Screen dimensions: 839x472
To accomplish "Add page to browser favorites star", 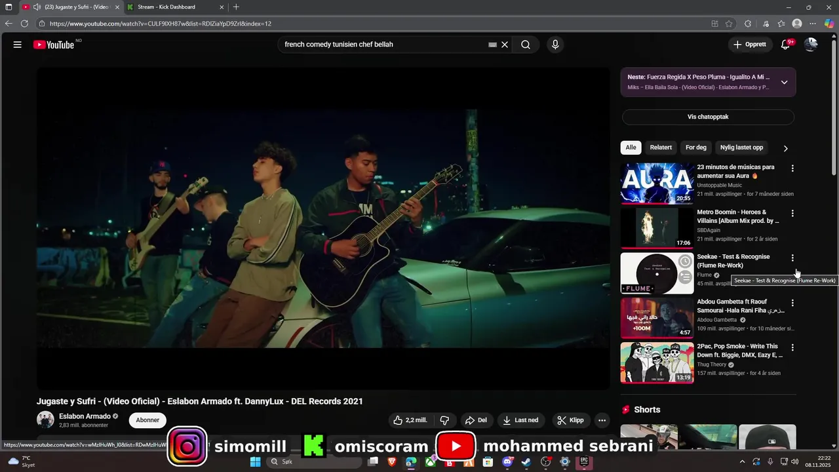I will coord(729,24).
